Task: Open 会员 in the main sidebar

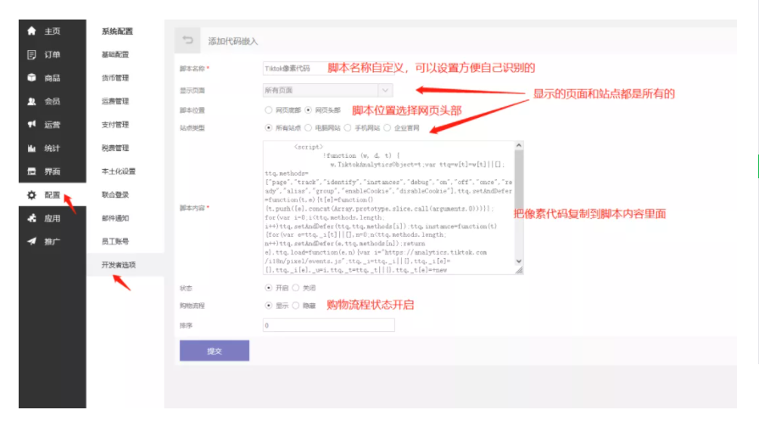Action: [x=53, y=101]
